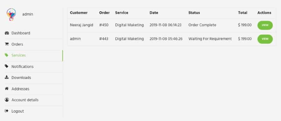Click order number #443

pyautogui.click(x=104, y=39)
